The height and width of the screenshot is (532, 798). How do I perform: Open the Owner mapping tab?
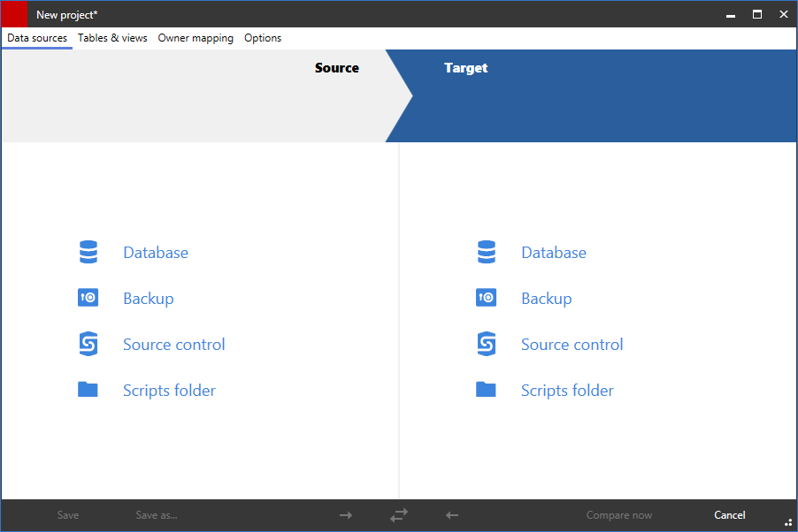tap(196, 38)
